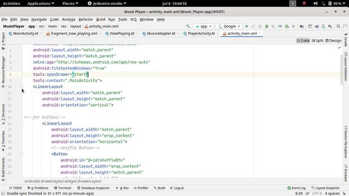Run the app with the green play icon
The width and height of the screenshot is (349, 196).
(x=246, y=26)
